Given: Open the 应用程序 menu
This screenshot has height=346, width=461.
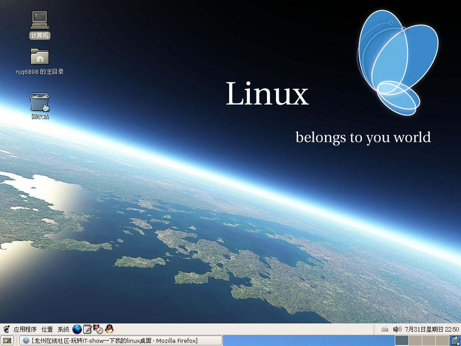Looking at the screenshot, I should pyautogui.click(x=25, y=329).
